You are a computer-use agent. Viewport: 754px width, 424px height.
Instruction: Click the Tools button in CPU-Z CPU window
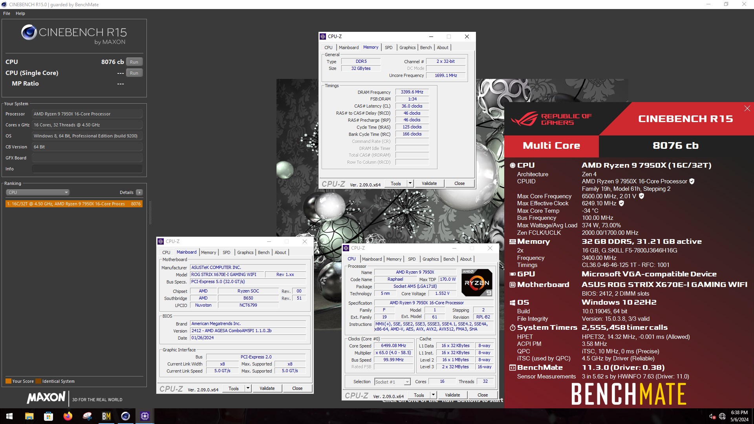pos(419,395)
